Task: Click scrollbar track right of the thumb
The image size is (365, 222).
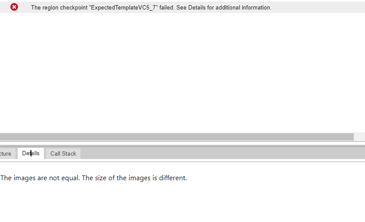Action: (x=359, y=137)
